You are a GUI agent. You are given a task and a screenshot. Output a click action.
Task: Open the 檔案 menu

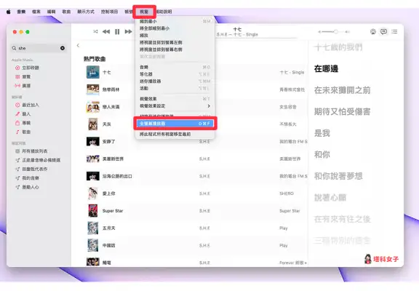point(36,12)
